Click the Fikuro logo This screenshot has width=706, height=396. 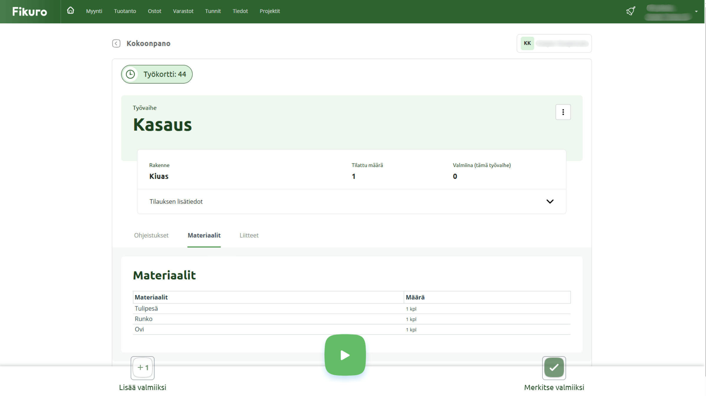tap(29, 11)
